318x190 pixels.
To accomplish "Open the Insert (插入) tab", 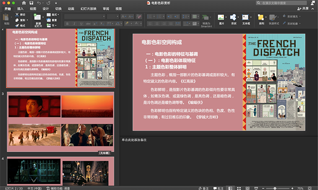I will [20, 9].
